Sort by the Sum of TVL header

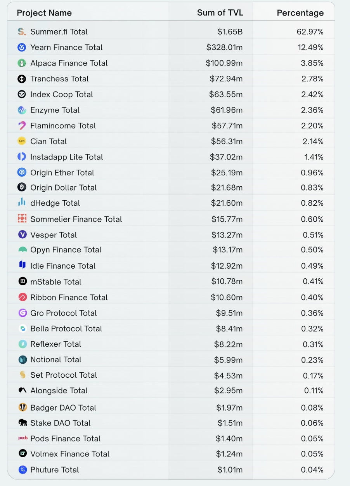pyautogui.click(x=220, y=12)
